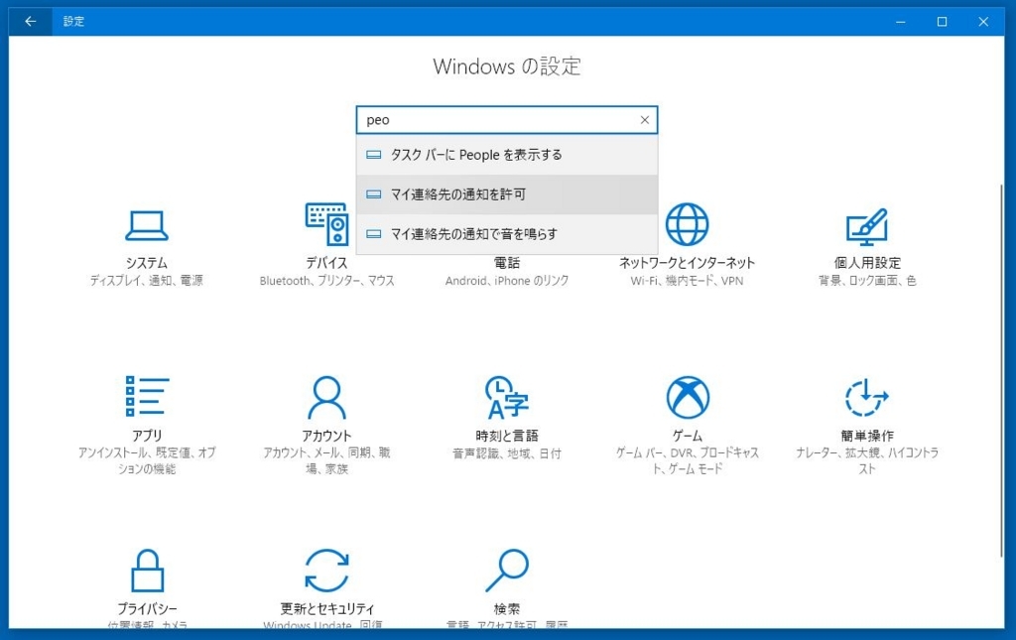The image size is (1016, 640).
Task: Open the ゲーム Xbox icon
Action: point(688,397)
